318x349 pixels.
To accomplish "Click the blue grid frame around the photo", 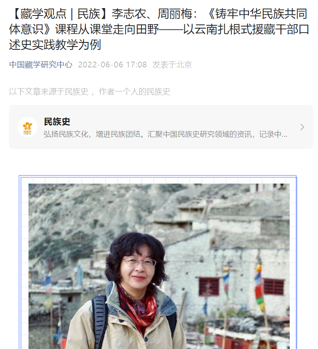I will point(158,179).
